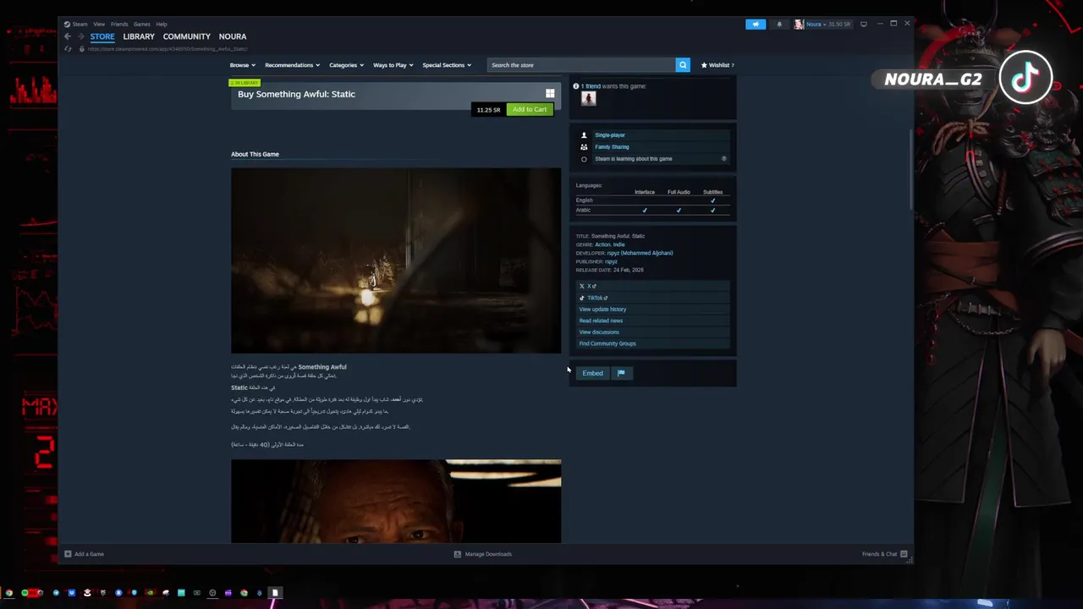Click the second About This Game face image
Image resolution: width=1083 pixels, height=609 pixels.
396,501
